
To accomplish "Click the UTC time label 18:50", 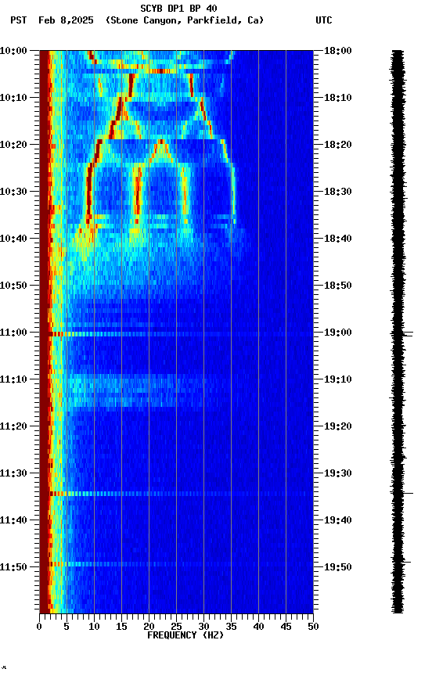I will point(338,286).
